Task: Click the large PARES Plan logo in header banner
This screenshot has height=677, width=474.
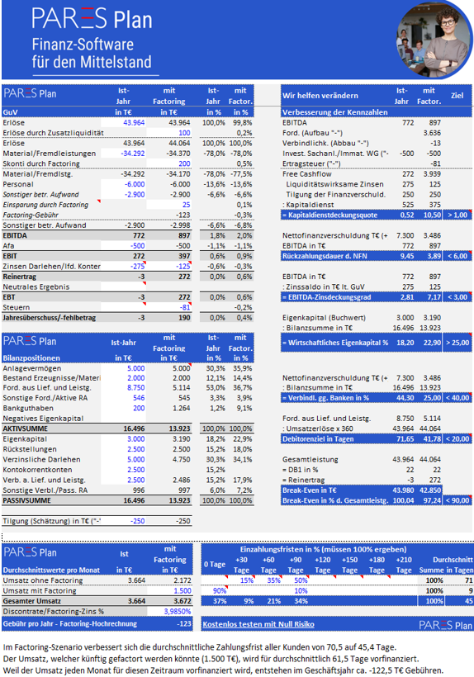Action: [x=92, y=18]
